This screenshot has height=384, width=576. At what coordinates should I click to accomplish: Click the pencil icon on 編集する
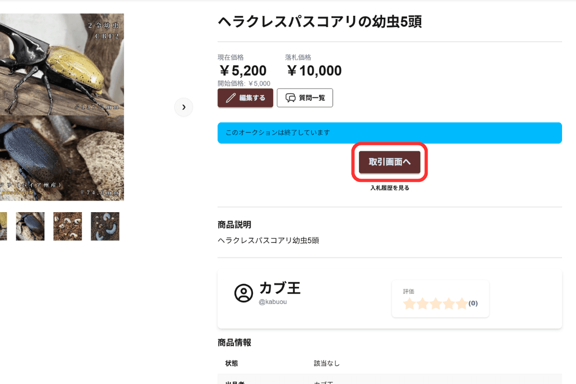(231, 98)
